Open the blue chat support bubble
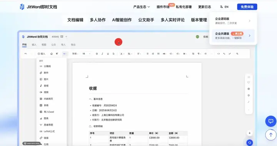 point(271,121)
